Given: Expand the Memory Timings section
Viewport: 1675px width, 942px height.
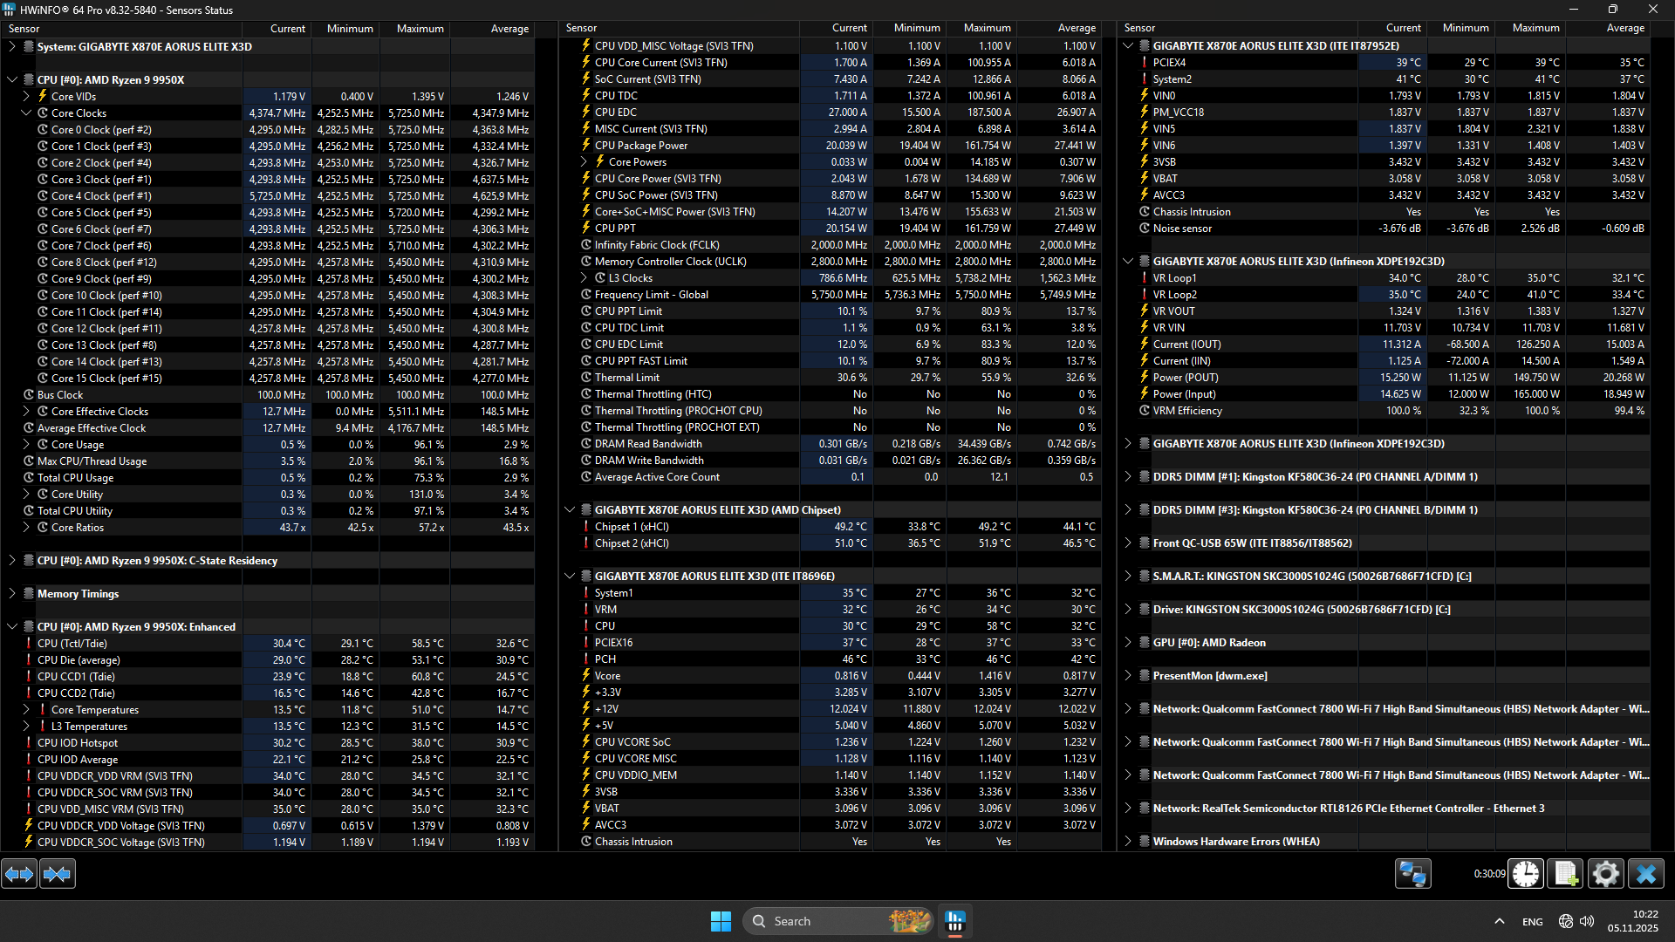Looking at the screenshot, I should point(12,594).
